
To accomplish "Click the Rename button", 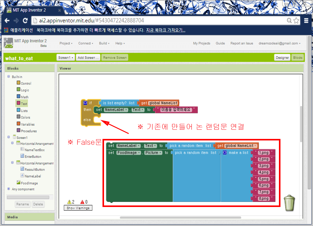I will click(x=23, y=204).
